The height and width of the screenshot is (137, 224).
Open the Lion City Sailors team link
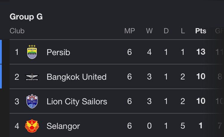77,101
